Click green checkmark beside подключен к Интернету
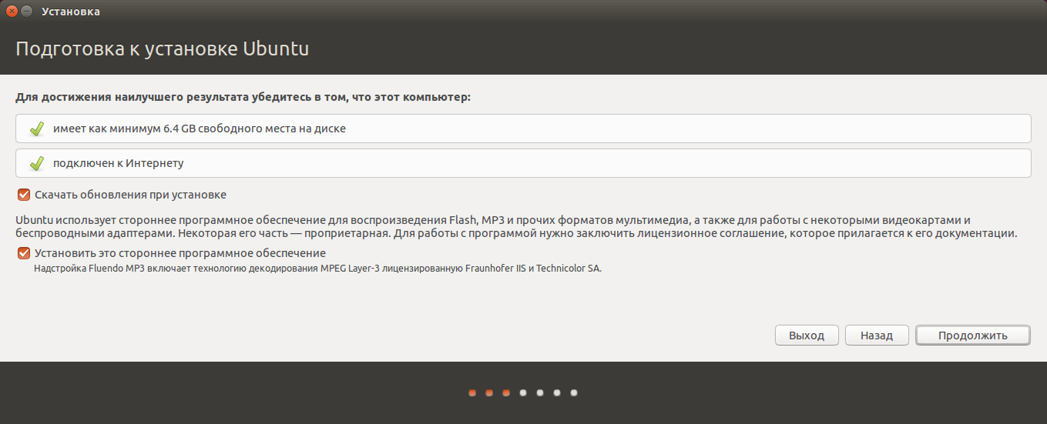 point(36,164)
